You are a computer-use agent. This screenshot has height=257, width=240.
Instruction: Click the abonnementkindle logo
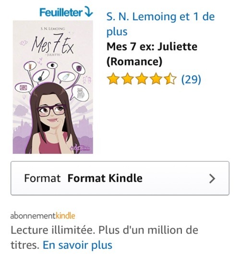43,216
